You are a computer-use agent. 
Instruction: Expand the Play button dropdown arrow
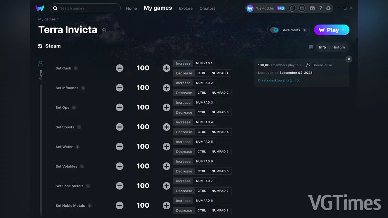(343, 30)
